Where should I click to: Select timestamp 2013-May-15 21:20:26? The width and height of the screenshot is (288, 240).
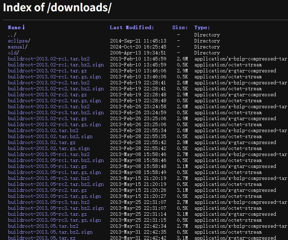pyautogui.click(x=138, y=190)
